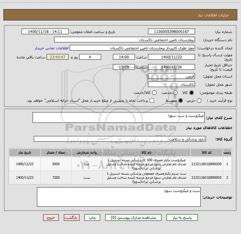
Task: Click the delivery city field تاکستان
Action: pyautogui.click(x=172, y=84)
